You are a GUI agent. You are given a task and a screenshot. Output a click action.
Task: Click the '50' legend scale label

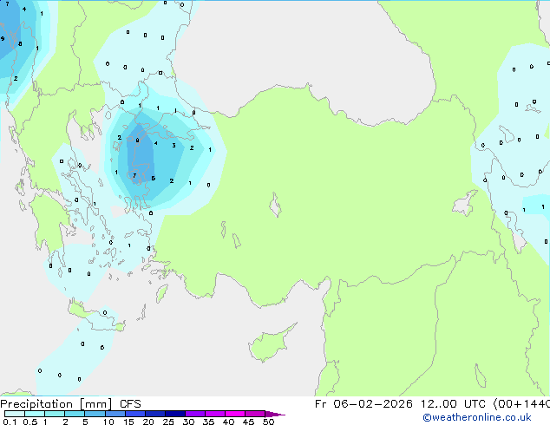pos(268,422)
